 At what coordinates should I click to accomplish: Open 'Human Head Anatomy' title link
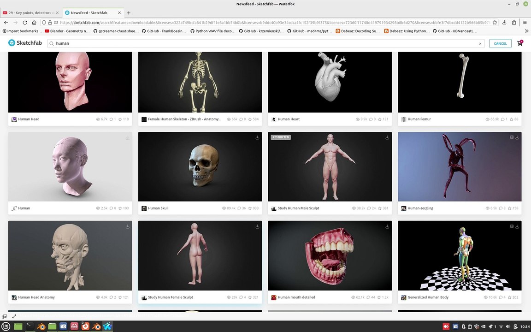coord(36,297)
